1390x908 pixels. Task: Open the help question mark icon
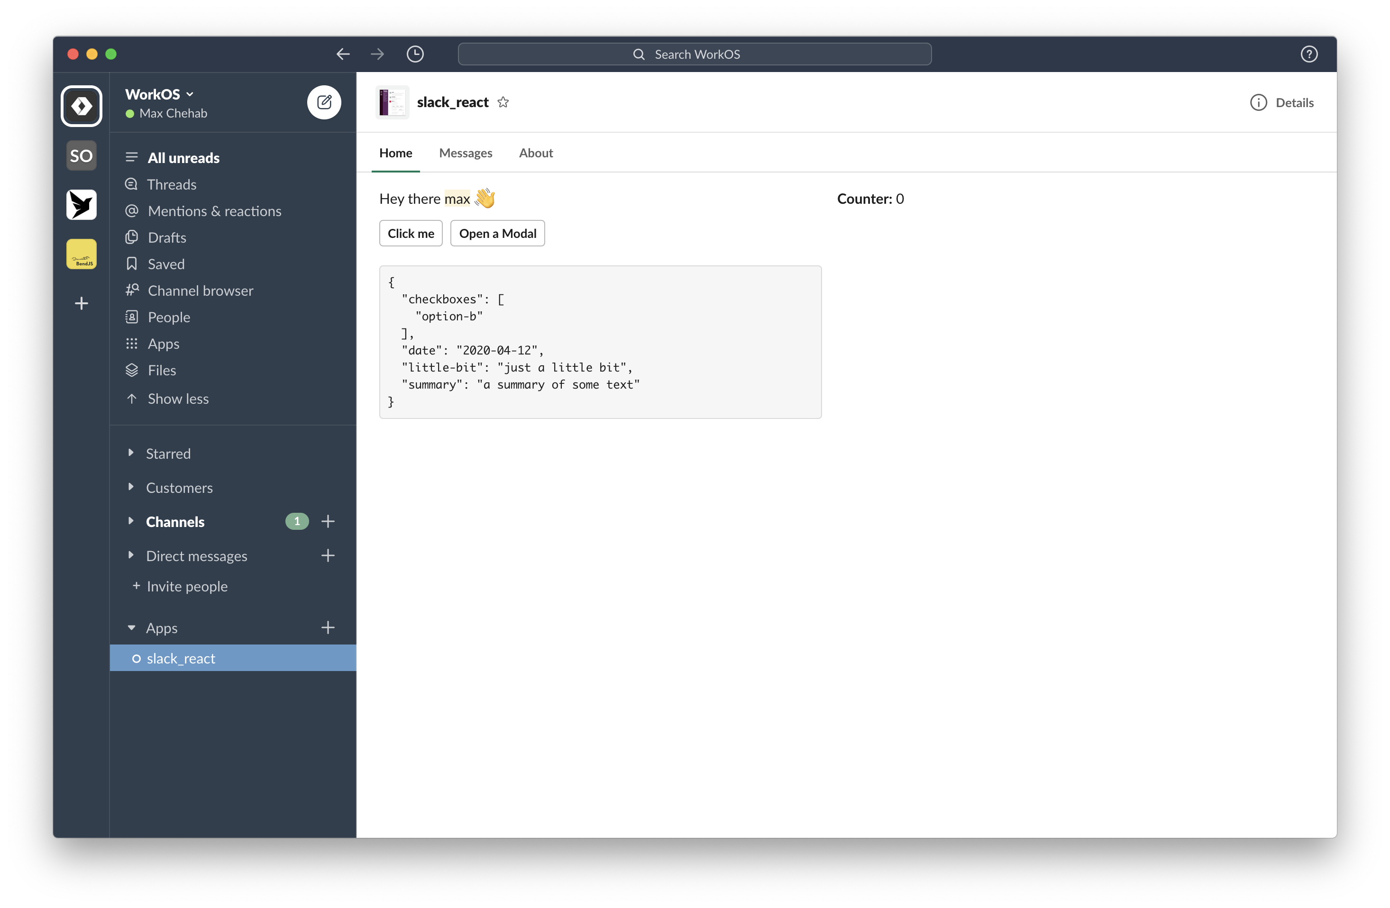point(1309,54)
